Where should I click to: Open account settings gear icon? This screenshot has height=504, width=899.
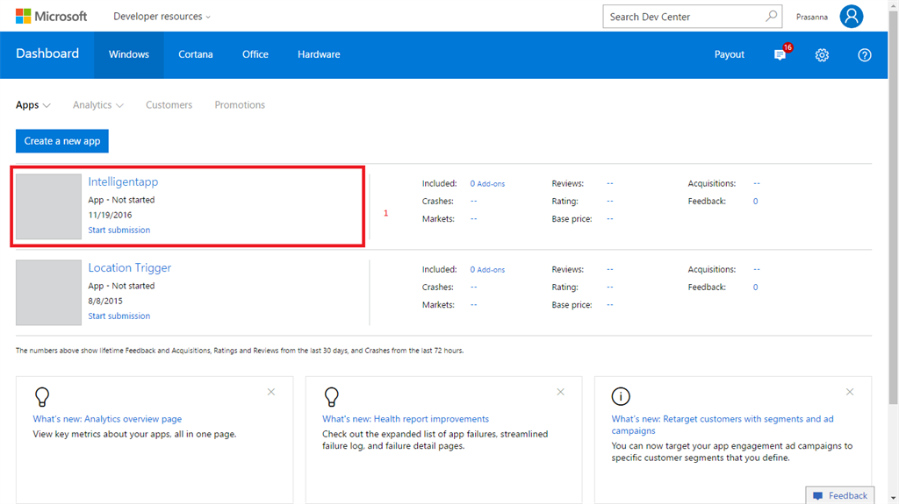click(x=822, y=54)
